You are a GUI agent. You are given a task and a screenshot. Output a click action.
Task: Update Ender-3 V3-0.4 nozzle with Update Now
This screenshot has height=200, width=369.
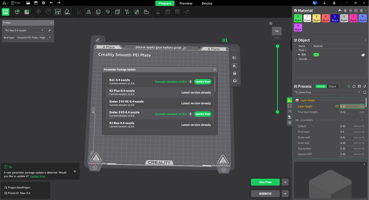(x=203, y=114)
